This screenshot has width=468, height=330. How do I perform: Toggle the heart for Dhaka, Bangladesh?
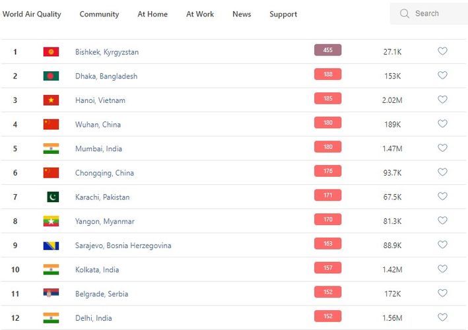coord(442,76)
